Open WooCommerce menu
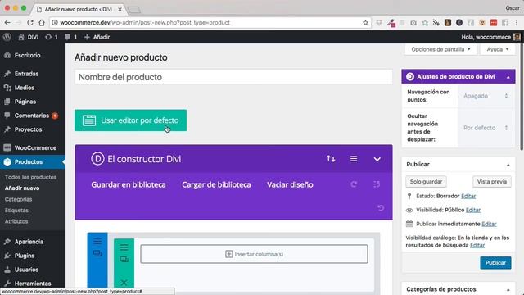This screenshot has height=295, width=524. click(x=35, y=147)
